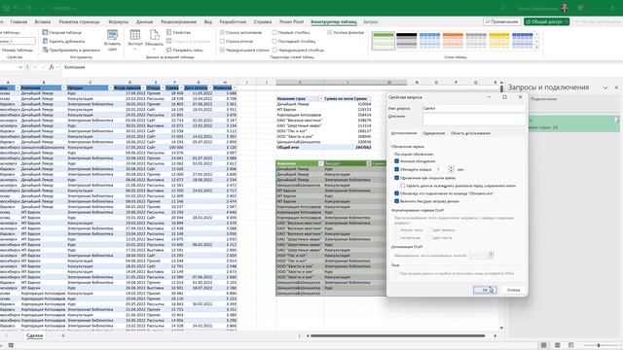623x350 pixels.
Task: Toggle remove data before saving checkbox
Action: pos(402,186)
